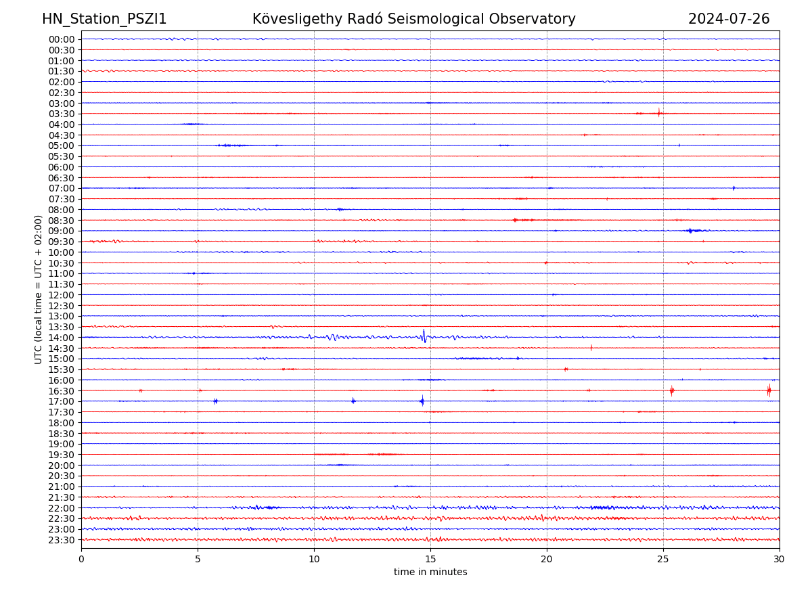The height and width of the screenshot is (609, 812).
Task: Click the 00:00 row time label
Action: tap(62, 39)
